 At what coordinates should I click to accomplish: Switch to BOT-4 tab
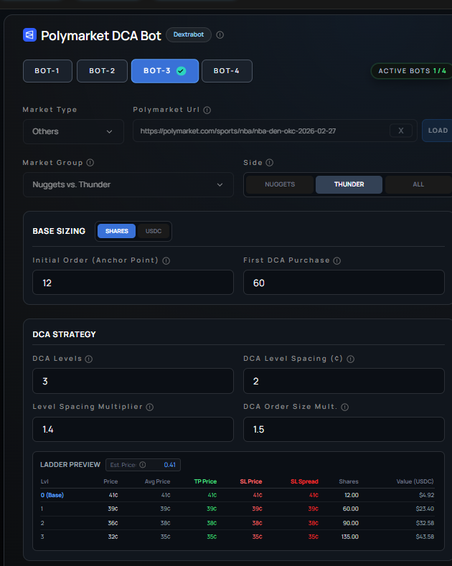point(227,71)
